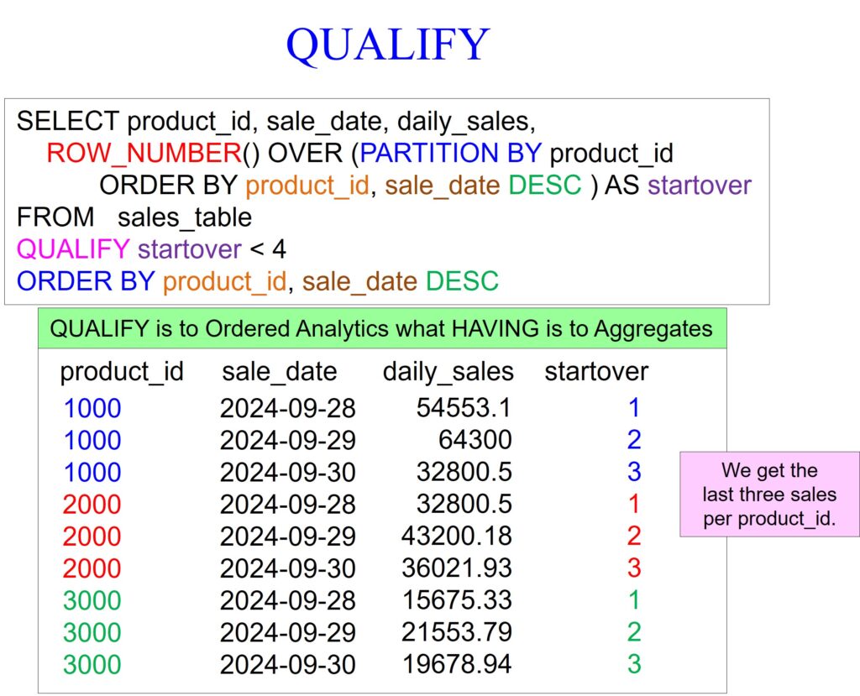Screen dimensions: 860x696
Task: Click the pink note about last three sales
Action: (x=769, y=495)
